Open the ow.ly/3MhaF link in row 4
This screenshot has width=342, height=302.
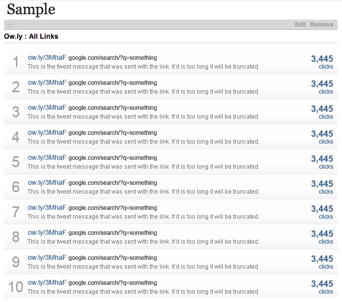click(47, 133)
